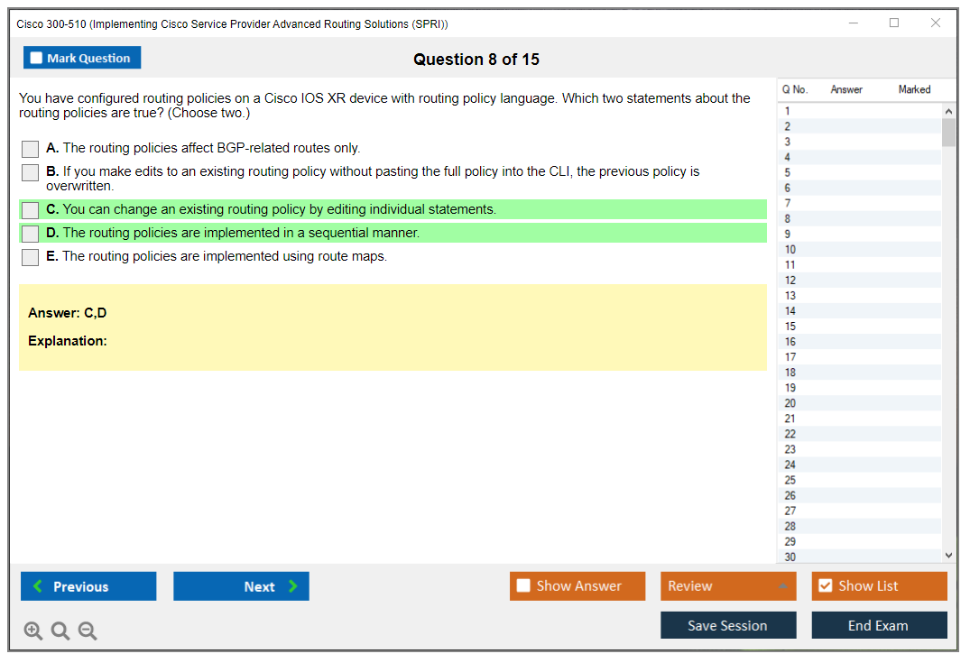The height and width of the screenshot is (663, 970).
Task: Toggle the Mark Question checkbox
Action: pyautogui.click(x=37, y=59)
